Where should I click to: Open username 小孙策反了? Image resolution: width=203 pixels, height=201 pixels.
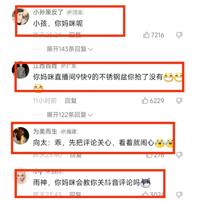pyautogui.click(x=48, y=12)
